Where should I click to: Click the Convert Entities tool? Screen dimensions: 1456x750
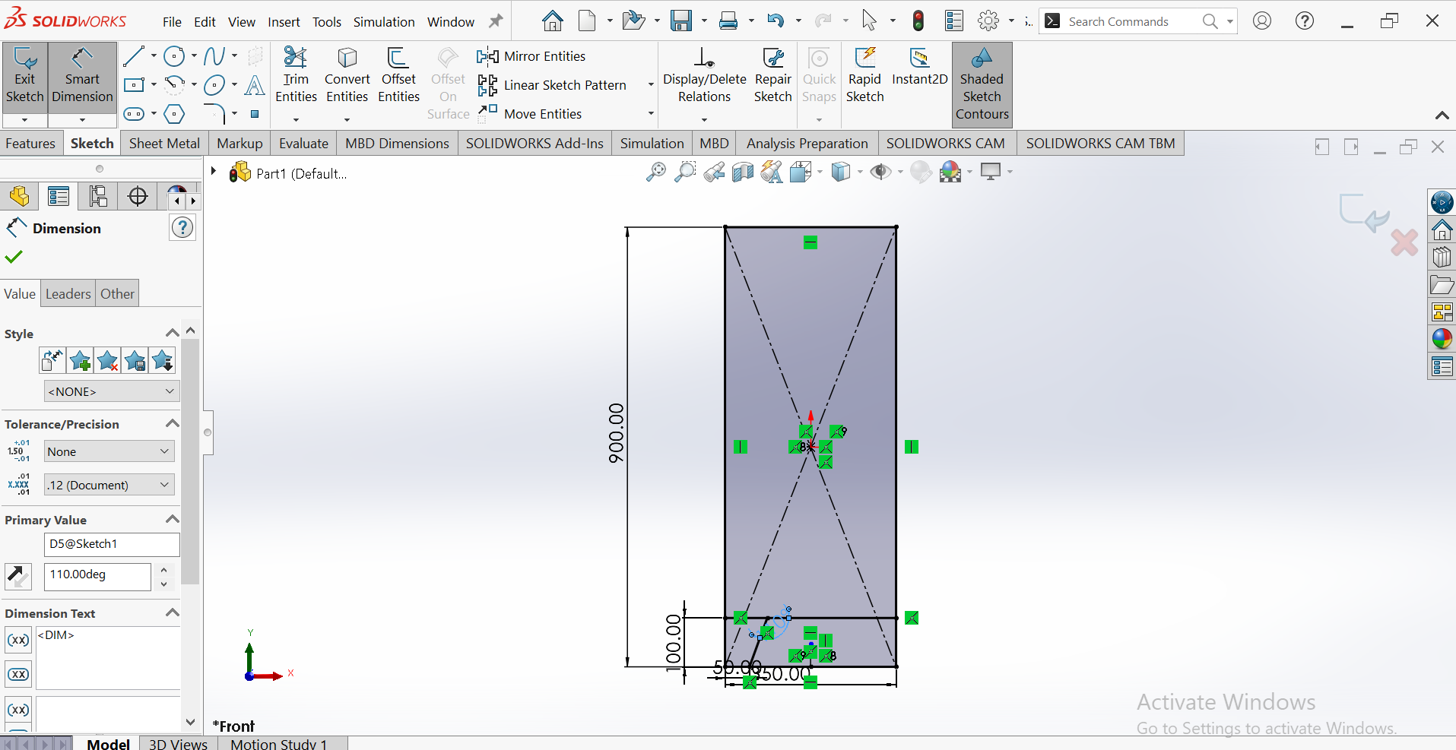tap(347, 76)
